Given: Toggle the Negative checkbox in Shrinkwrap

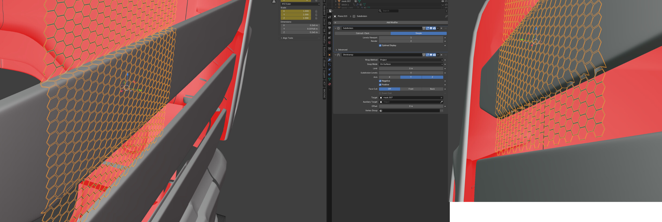Looking at the screenshot, I should 380,81.
